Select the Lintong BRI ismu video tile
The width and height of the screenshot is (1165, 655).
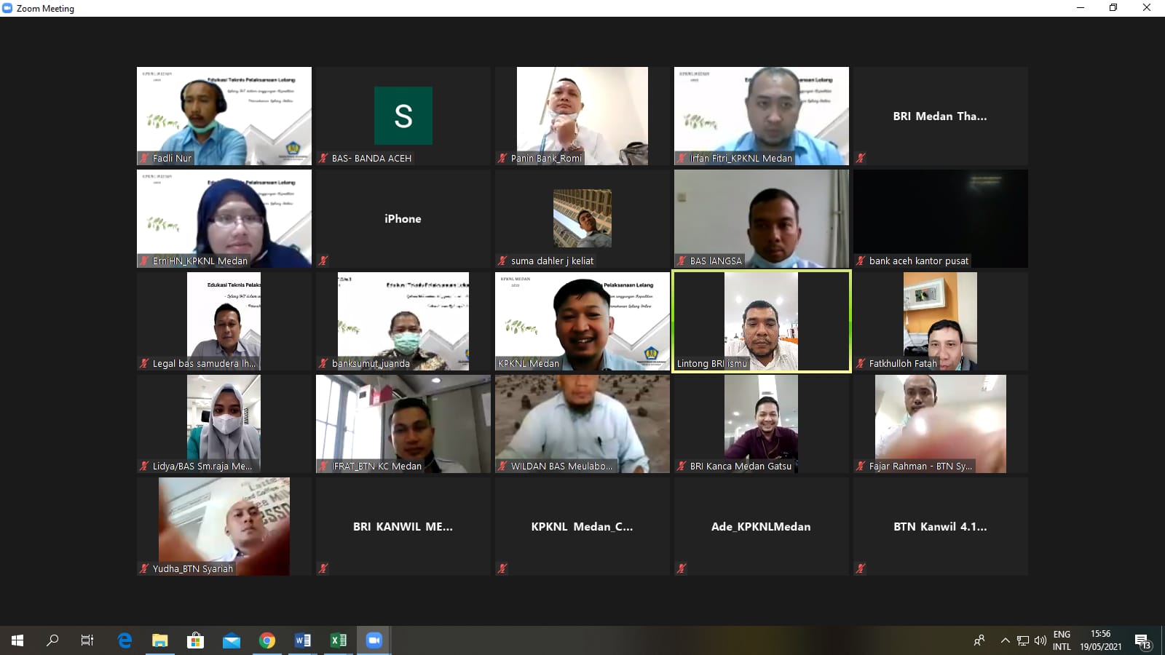click(761, 321)
